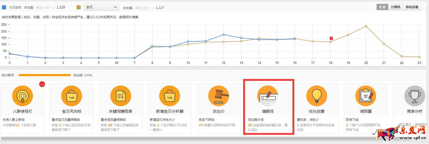Click the 改出价 title label
This screenshot has height=144, width=429.
(219, 111)
